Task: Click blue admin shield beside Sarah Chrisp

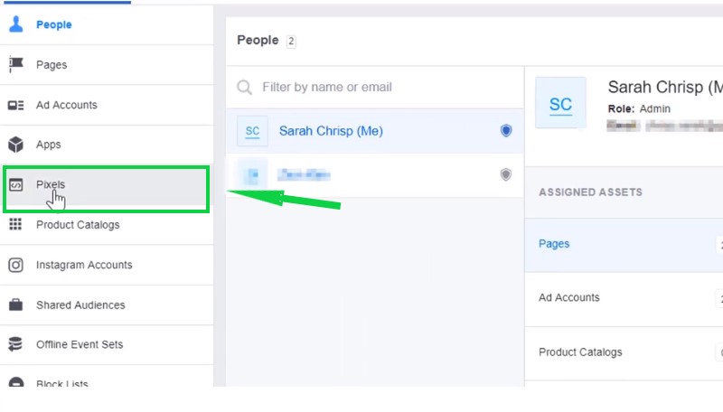Action: [x=506, y=131]
